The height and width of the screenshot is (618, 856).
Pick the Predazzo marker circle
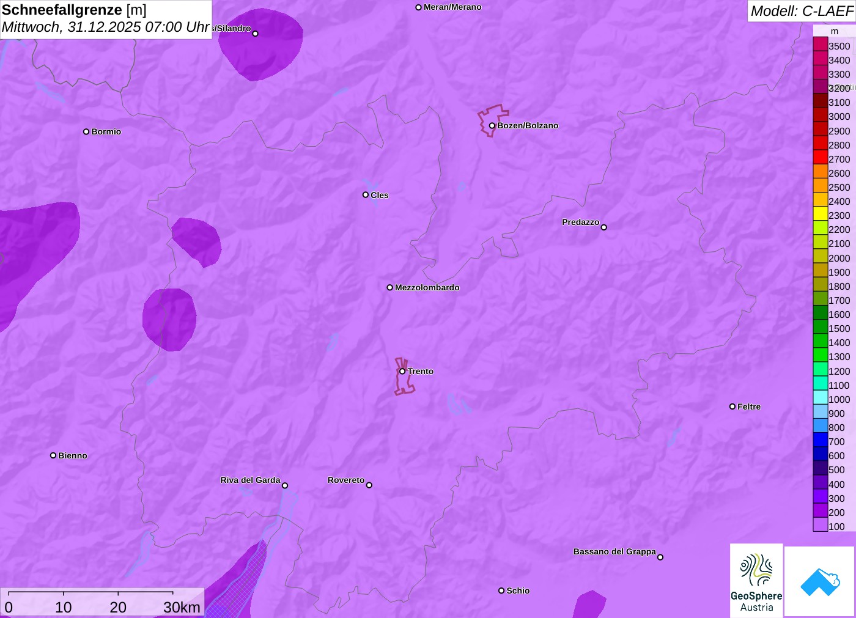[604, 227]
